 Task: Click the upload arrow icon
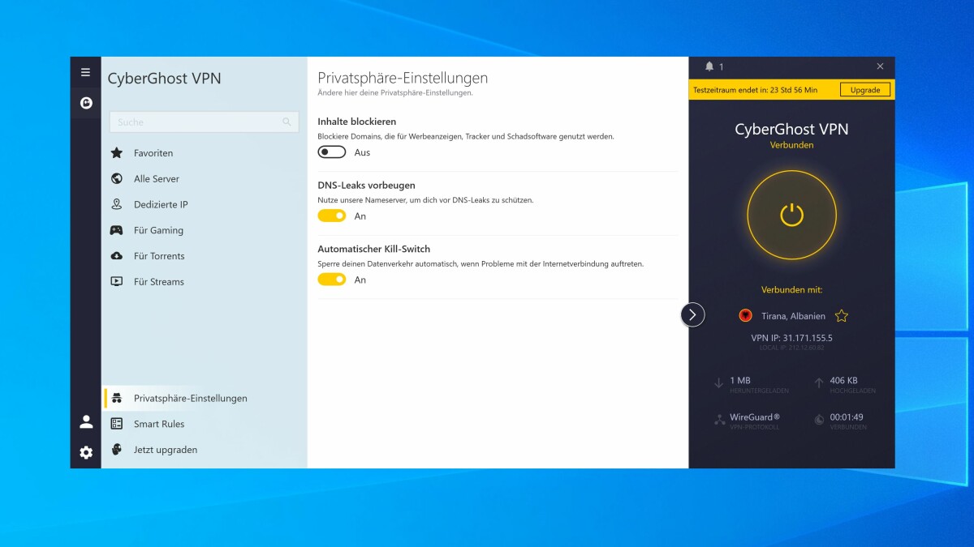coord(819,383)
